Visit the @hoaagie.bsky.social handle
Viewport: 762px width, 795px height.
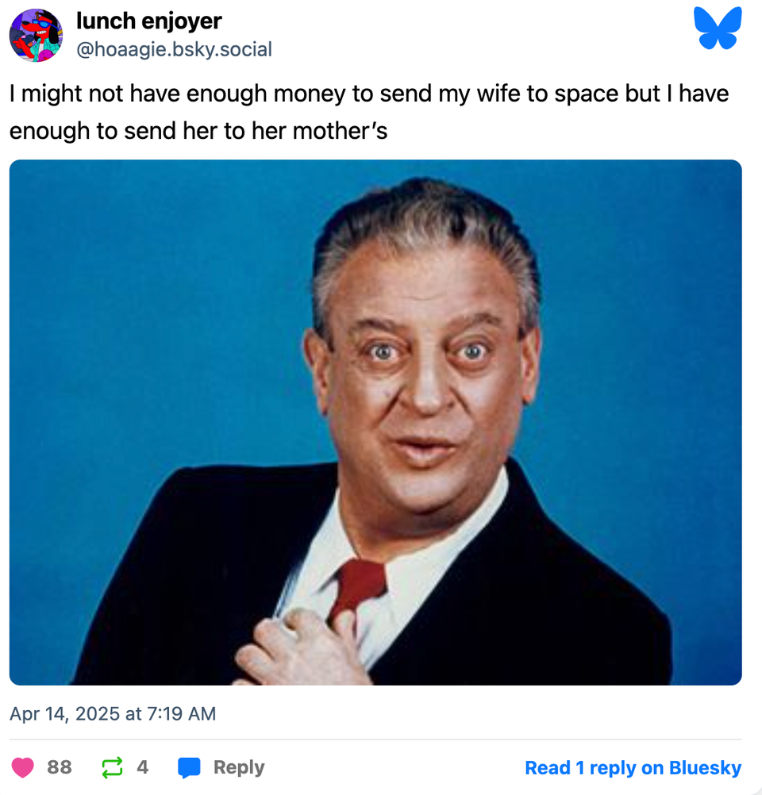coord(174,50)
